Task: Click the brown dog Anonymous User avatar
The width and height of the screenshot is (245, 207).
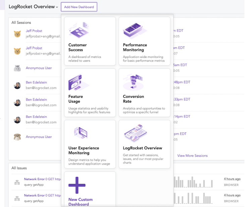Action: [17, 137]
